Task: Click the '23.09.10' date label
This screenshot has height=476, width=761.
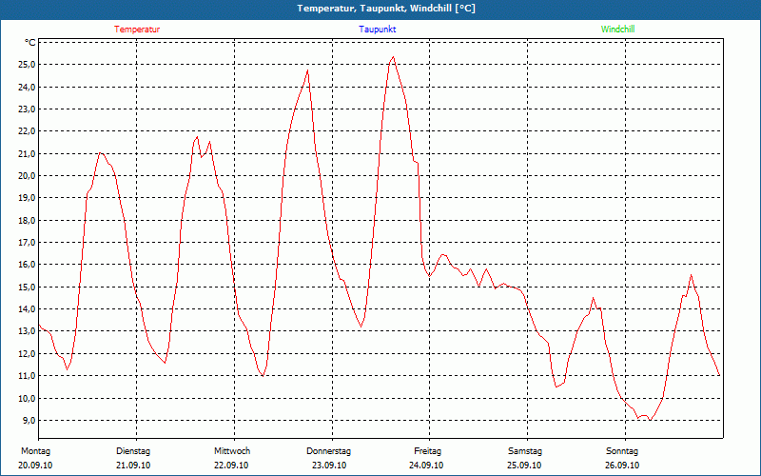Action: pos(329,466)
